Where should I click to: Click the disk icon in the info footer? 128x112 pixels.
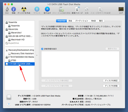tap(9, 97)
